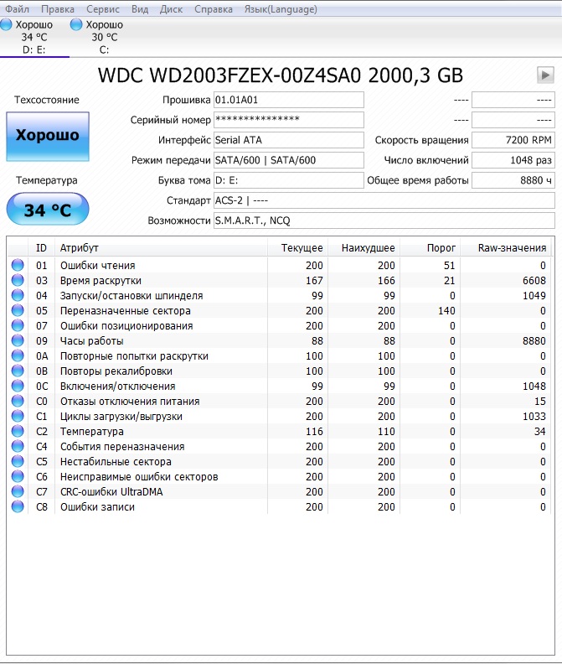The image size is (562, 664).
Task: Click status icon for Ошибки записи row
Action: [x=18, y=506]
